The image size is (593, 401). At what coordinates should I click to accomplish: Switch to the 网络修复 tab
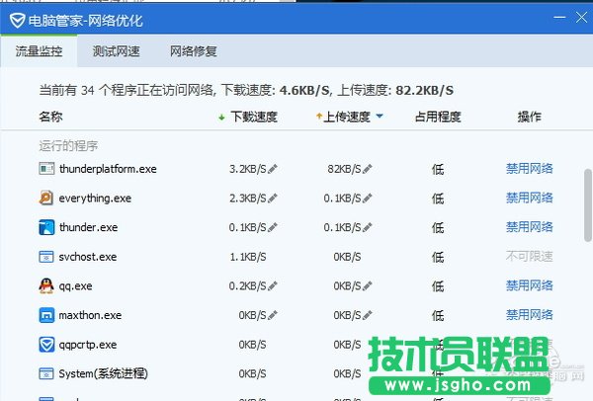point(194,51)
